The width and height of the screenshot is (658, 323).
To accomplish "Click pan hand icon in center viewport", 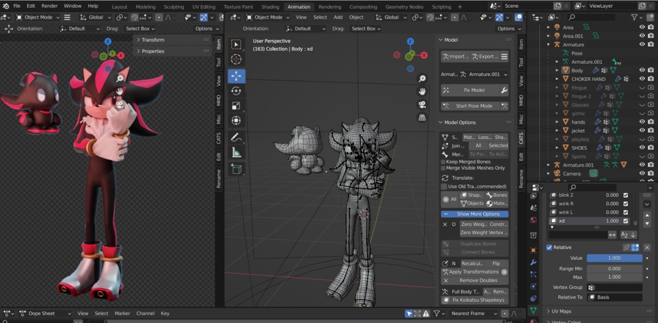I will [422, 91].
